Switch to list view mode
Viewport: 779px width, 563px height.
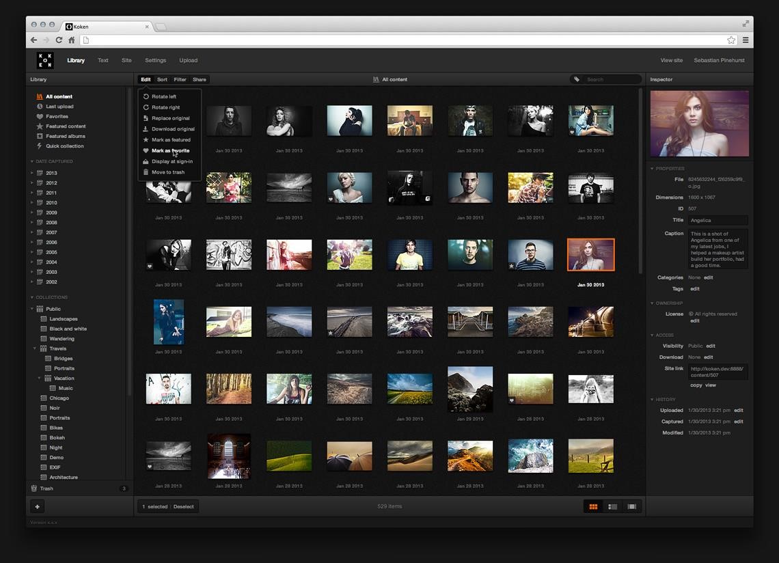point(612,506)
